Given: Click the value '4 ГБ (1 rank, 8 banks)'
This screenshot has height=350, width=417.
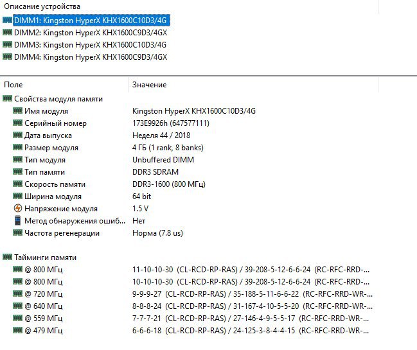Looking at the screenshot, I should tap(168, 148).
